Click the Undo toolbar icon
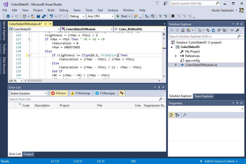 51,16
